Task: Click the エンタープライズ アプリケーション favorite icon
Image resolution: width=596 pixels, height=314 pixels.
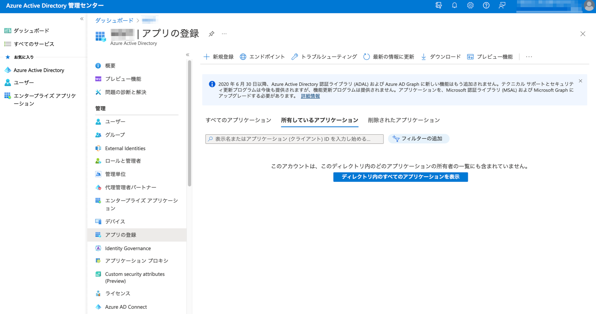Action: point(8,96)
